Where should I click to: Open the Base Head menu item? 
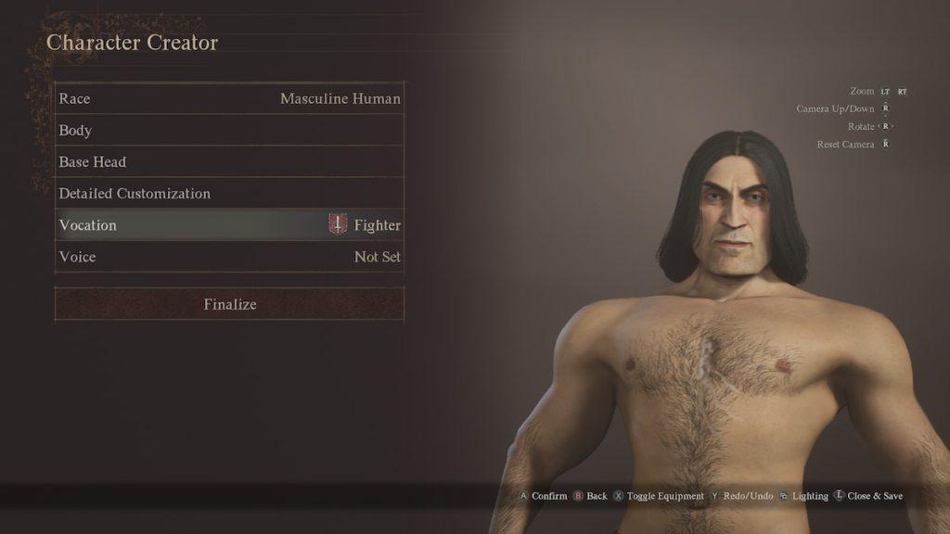pyautogui.click(x=230, y=161)
